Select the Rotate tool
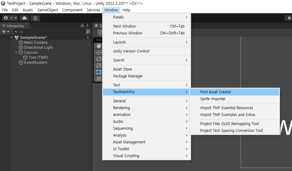 (x=99, y=59)
